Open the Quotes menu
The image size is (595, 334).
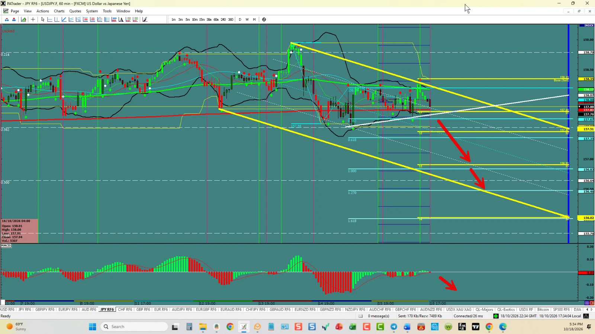(x=75, y=11)
